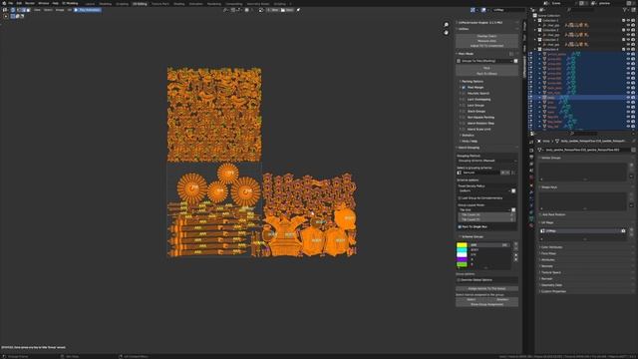Click the Pack To Others button

tap(487, 73)
